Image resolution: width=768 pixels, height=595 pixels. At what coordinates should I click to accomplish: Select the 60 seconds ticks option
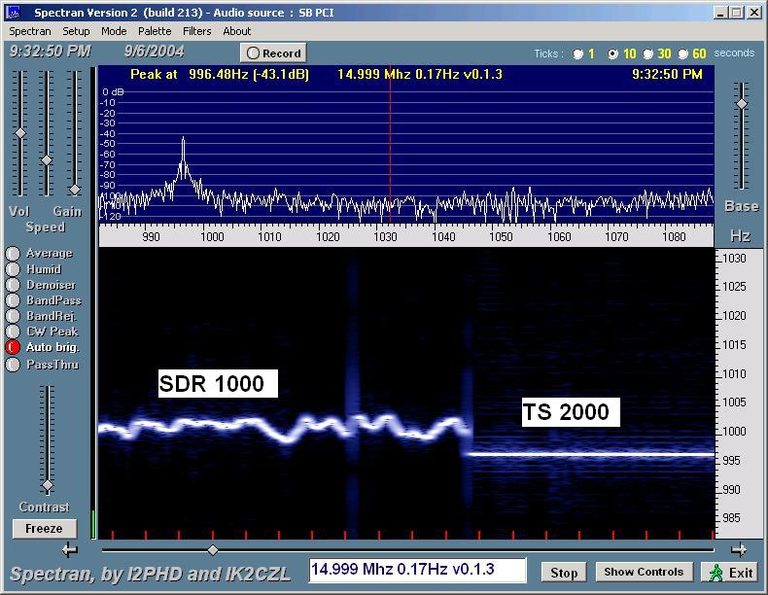coord(682,54)
